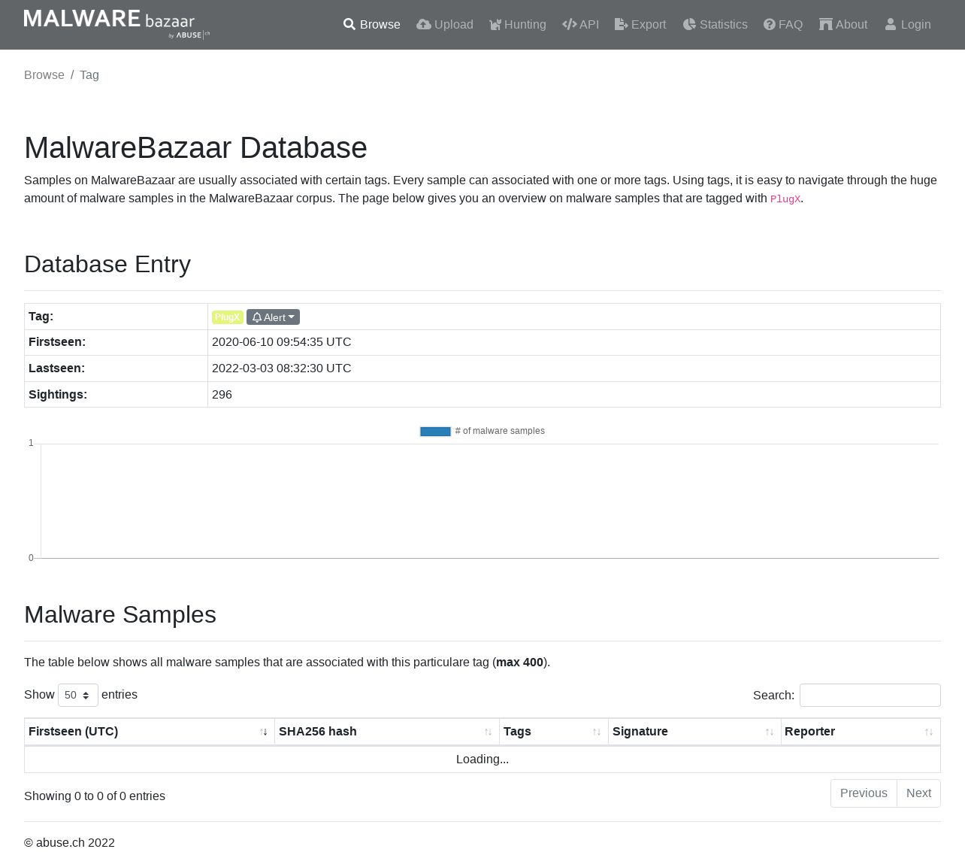Click the Upload cloud icon
The image size is (965, 852).
(x=424, y=25)
